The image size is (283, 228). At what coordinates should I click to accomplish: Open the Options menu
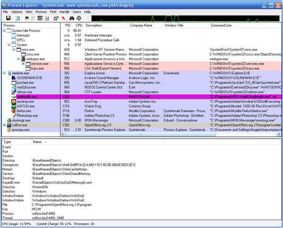pyautogui.click(x=17, y=12)
